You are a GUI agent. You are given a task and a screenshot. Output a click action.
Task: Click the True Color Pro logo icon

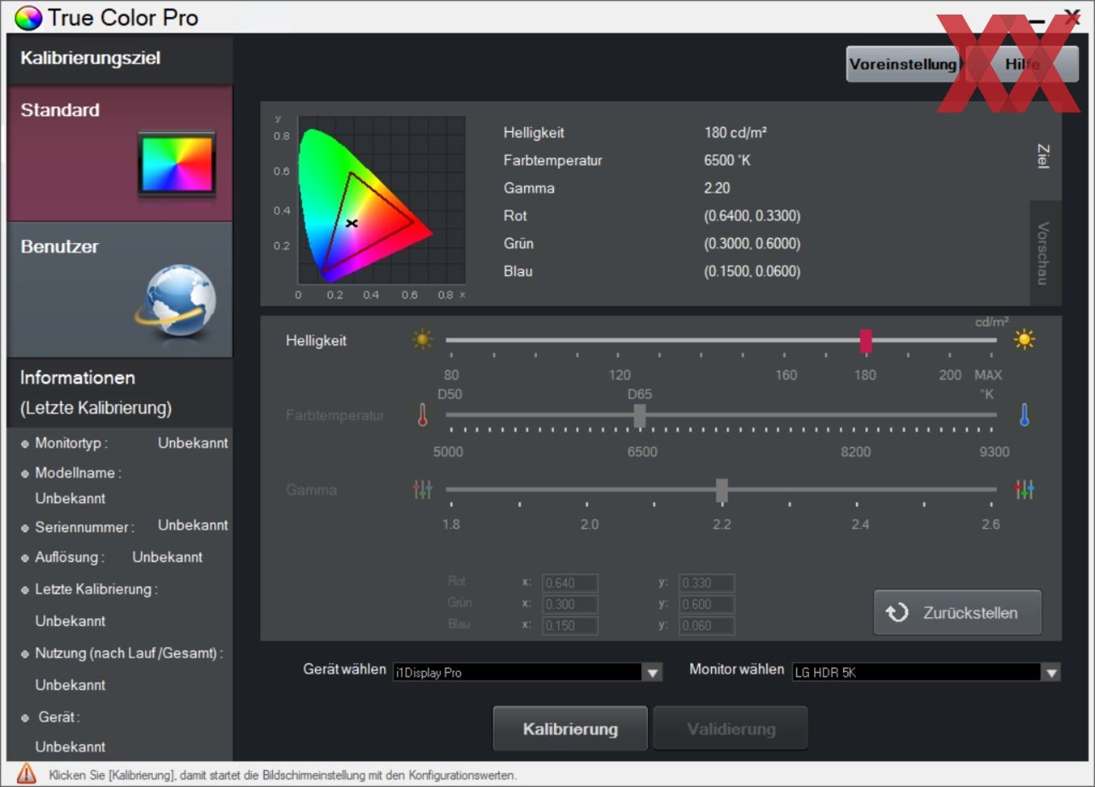tap(28, 18)
